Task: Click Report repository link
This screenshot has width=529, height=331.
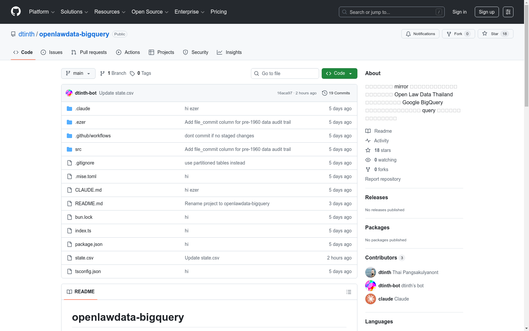Action: 383,179
